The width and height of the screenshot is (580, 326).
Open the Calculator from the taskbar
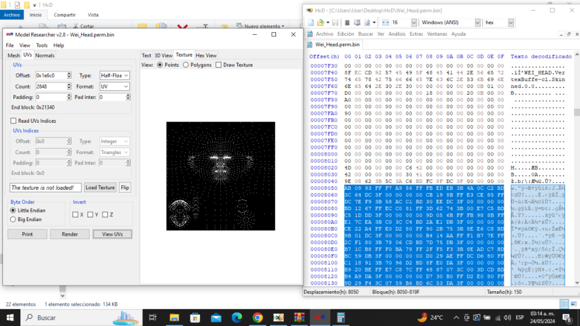click(340, 317)
